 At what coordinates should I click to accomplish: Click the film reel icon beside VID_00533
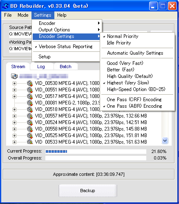click(x=30, y=142)
